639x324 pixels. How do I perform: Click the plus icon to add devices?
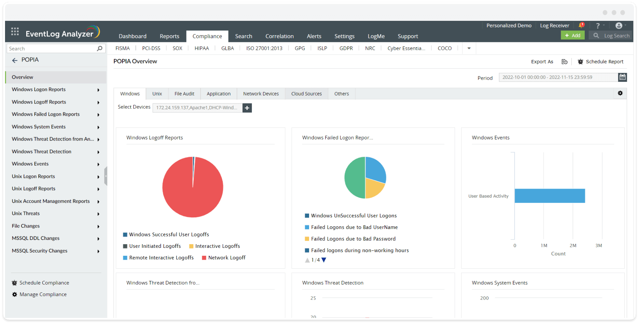(x=247, y=108)
